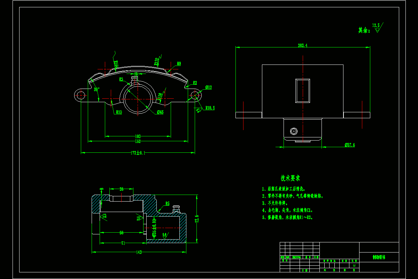Image resolution: width=418 pixels, height=279 pixels.
Task: Select the 152 dimension text
Action: [138, 141]
